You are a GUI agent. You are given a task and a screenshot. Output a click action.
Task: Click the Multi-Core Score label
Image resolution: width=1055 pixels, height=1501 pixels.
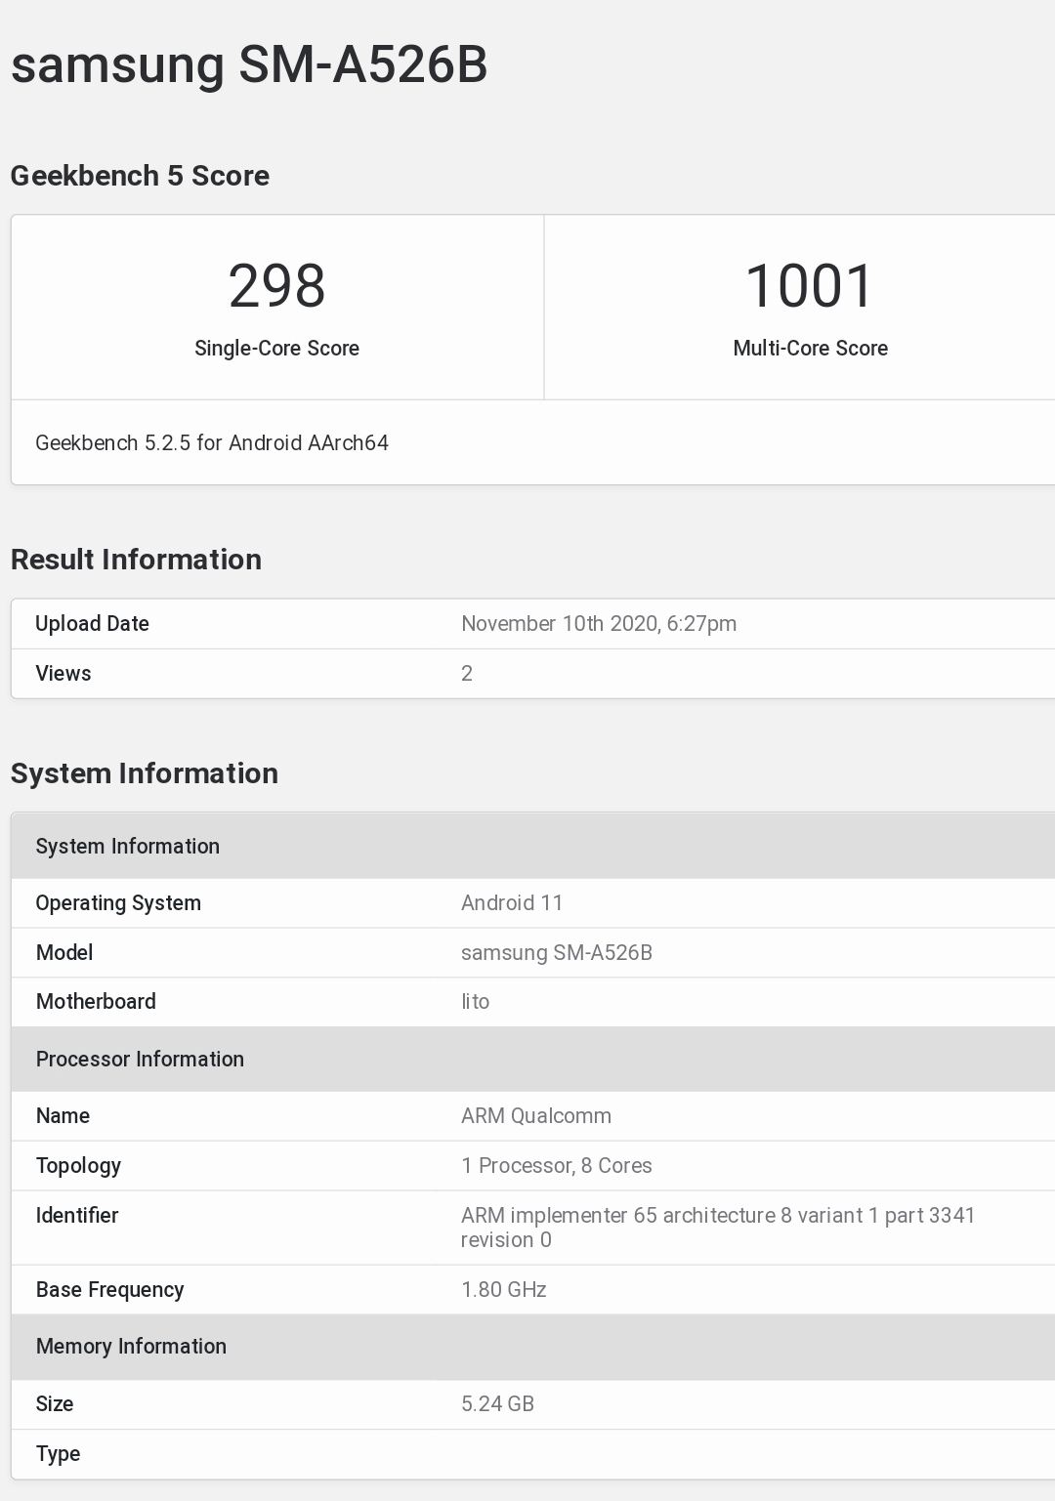810,349
